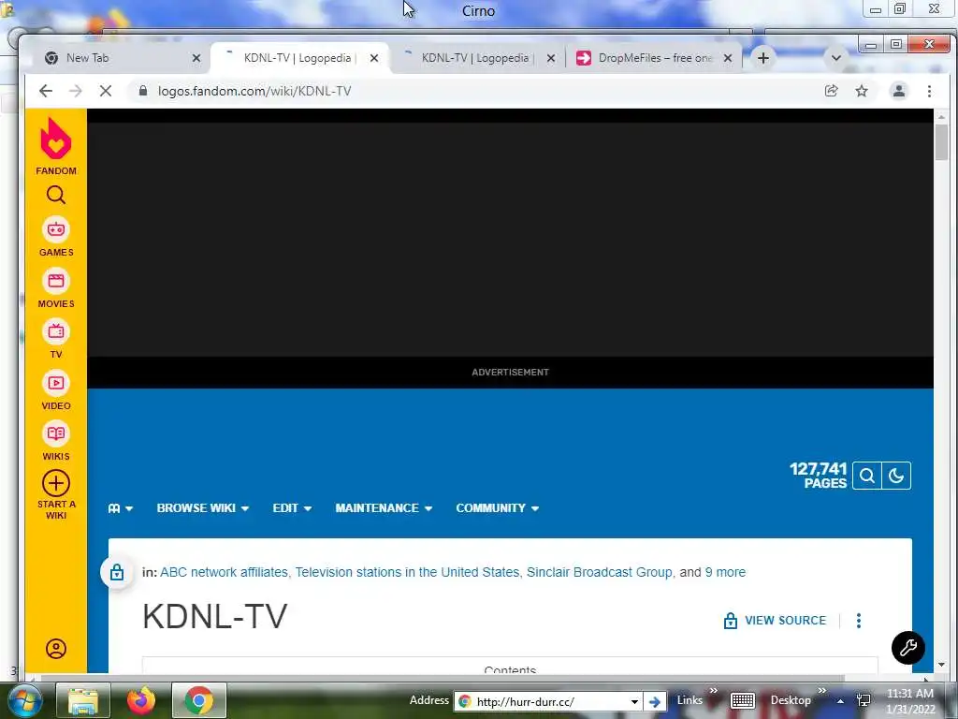Screen dimensions: 958x719
Task: Click the lock icon beside categories
Action: pyautogui.click(x=117, y=572)
